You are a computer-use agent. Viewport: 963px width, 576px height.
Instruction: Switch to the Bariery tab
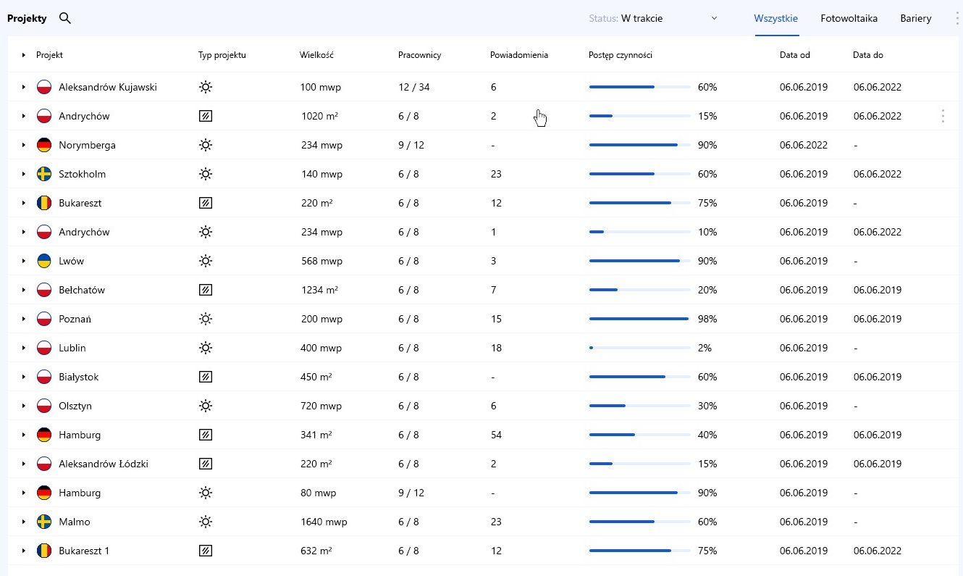916,19
